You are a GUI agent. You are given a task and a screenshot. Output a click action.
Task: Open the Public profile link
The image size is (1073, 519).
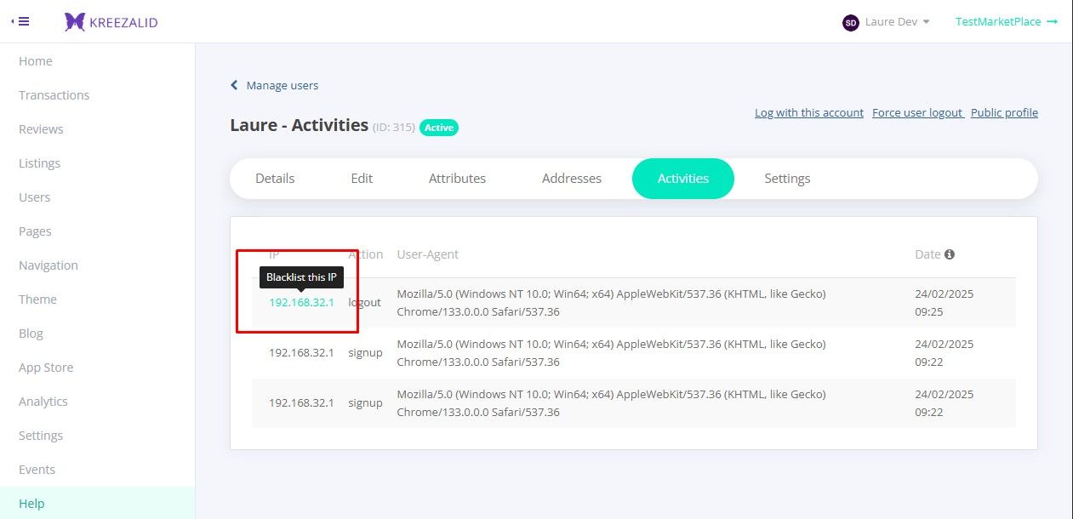[x=1004, y=112]
